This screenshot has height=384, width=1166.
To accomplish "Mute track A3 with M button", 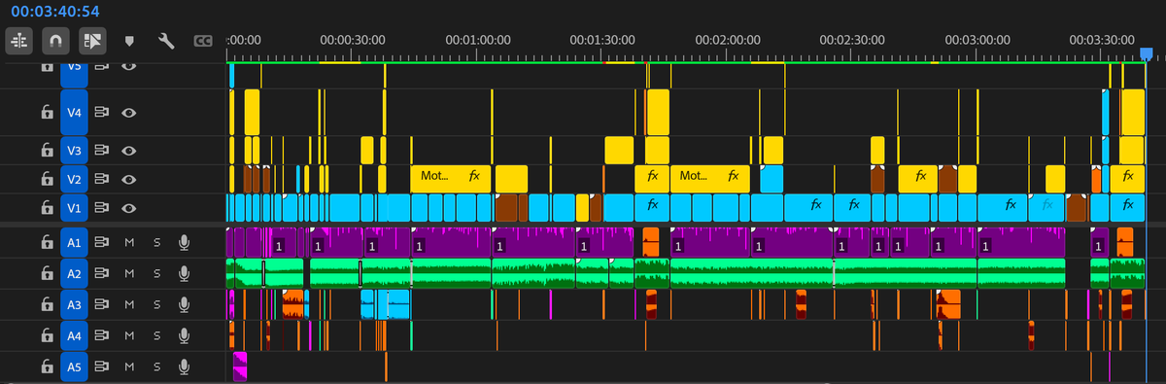I will [129, 305].
